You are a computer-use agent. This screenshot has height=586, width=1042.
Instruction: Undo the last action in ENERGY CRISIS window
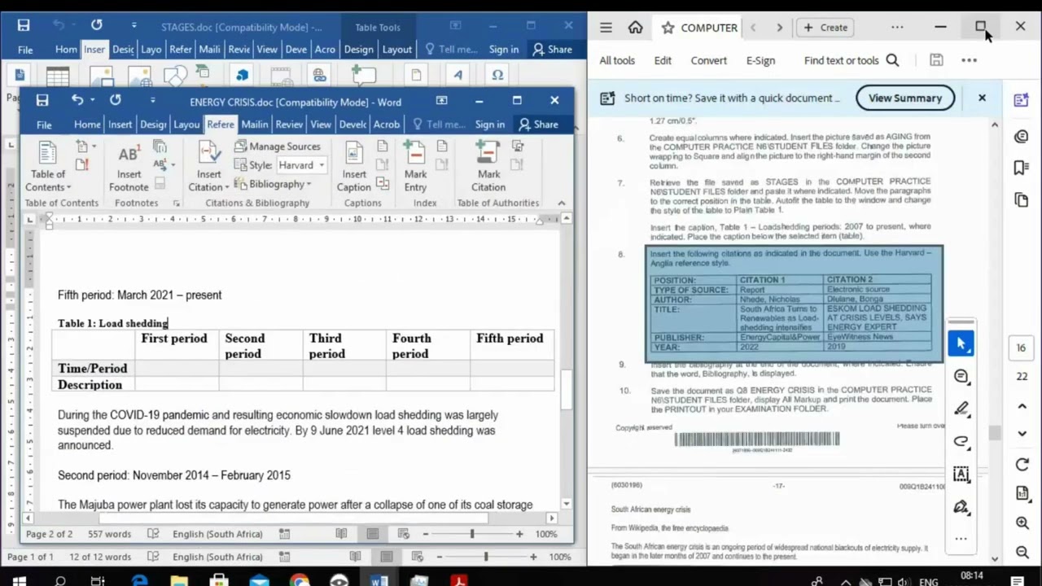click(77, 100)
